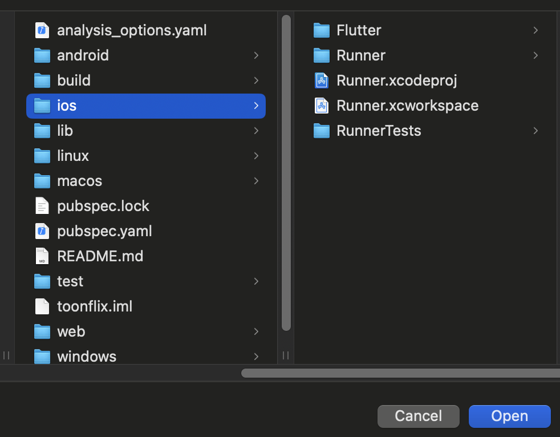Click the analysis_options.yaml file icon
Image resolution: width=560 pixels, height=437 pixels.
tap(42, 30)
